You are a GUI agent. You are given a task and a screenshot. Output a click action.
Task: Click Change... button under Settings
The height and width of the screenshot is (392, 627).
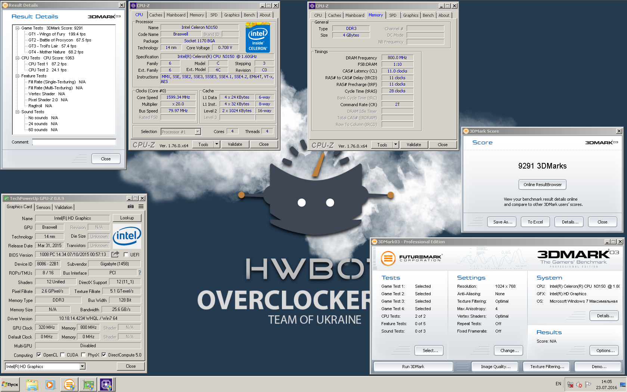pos(509,351)
